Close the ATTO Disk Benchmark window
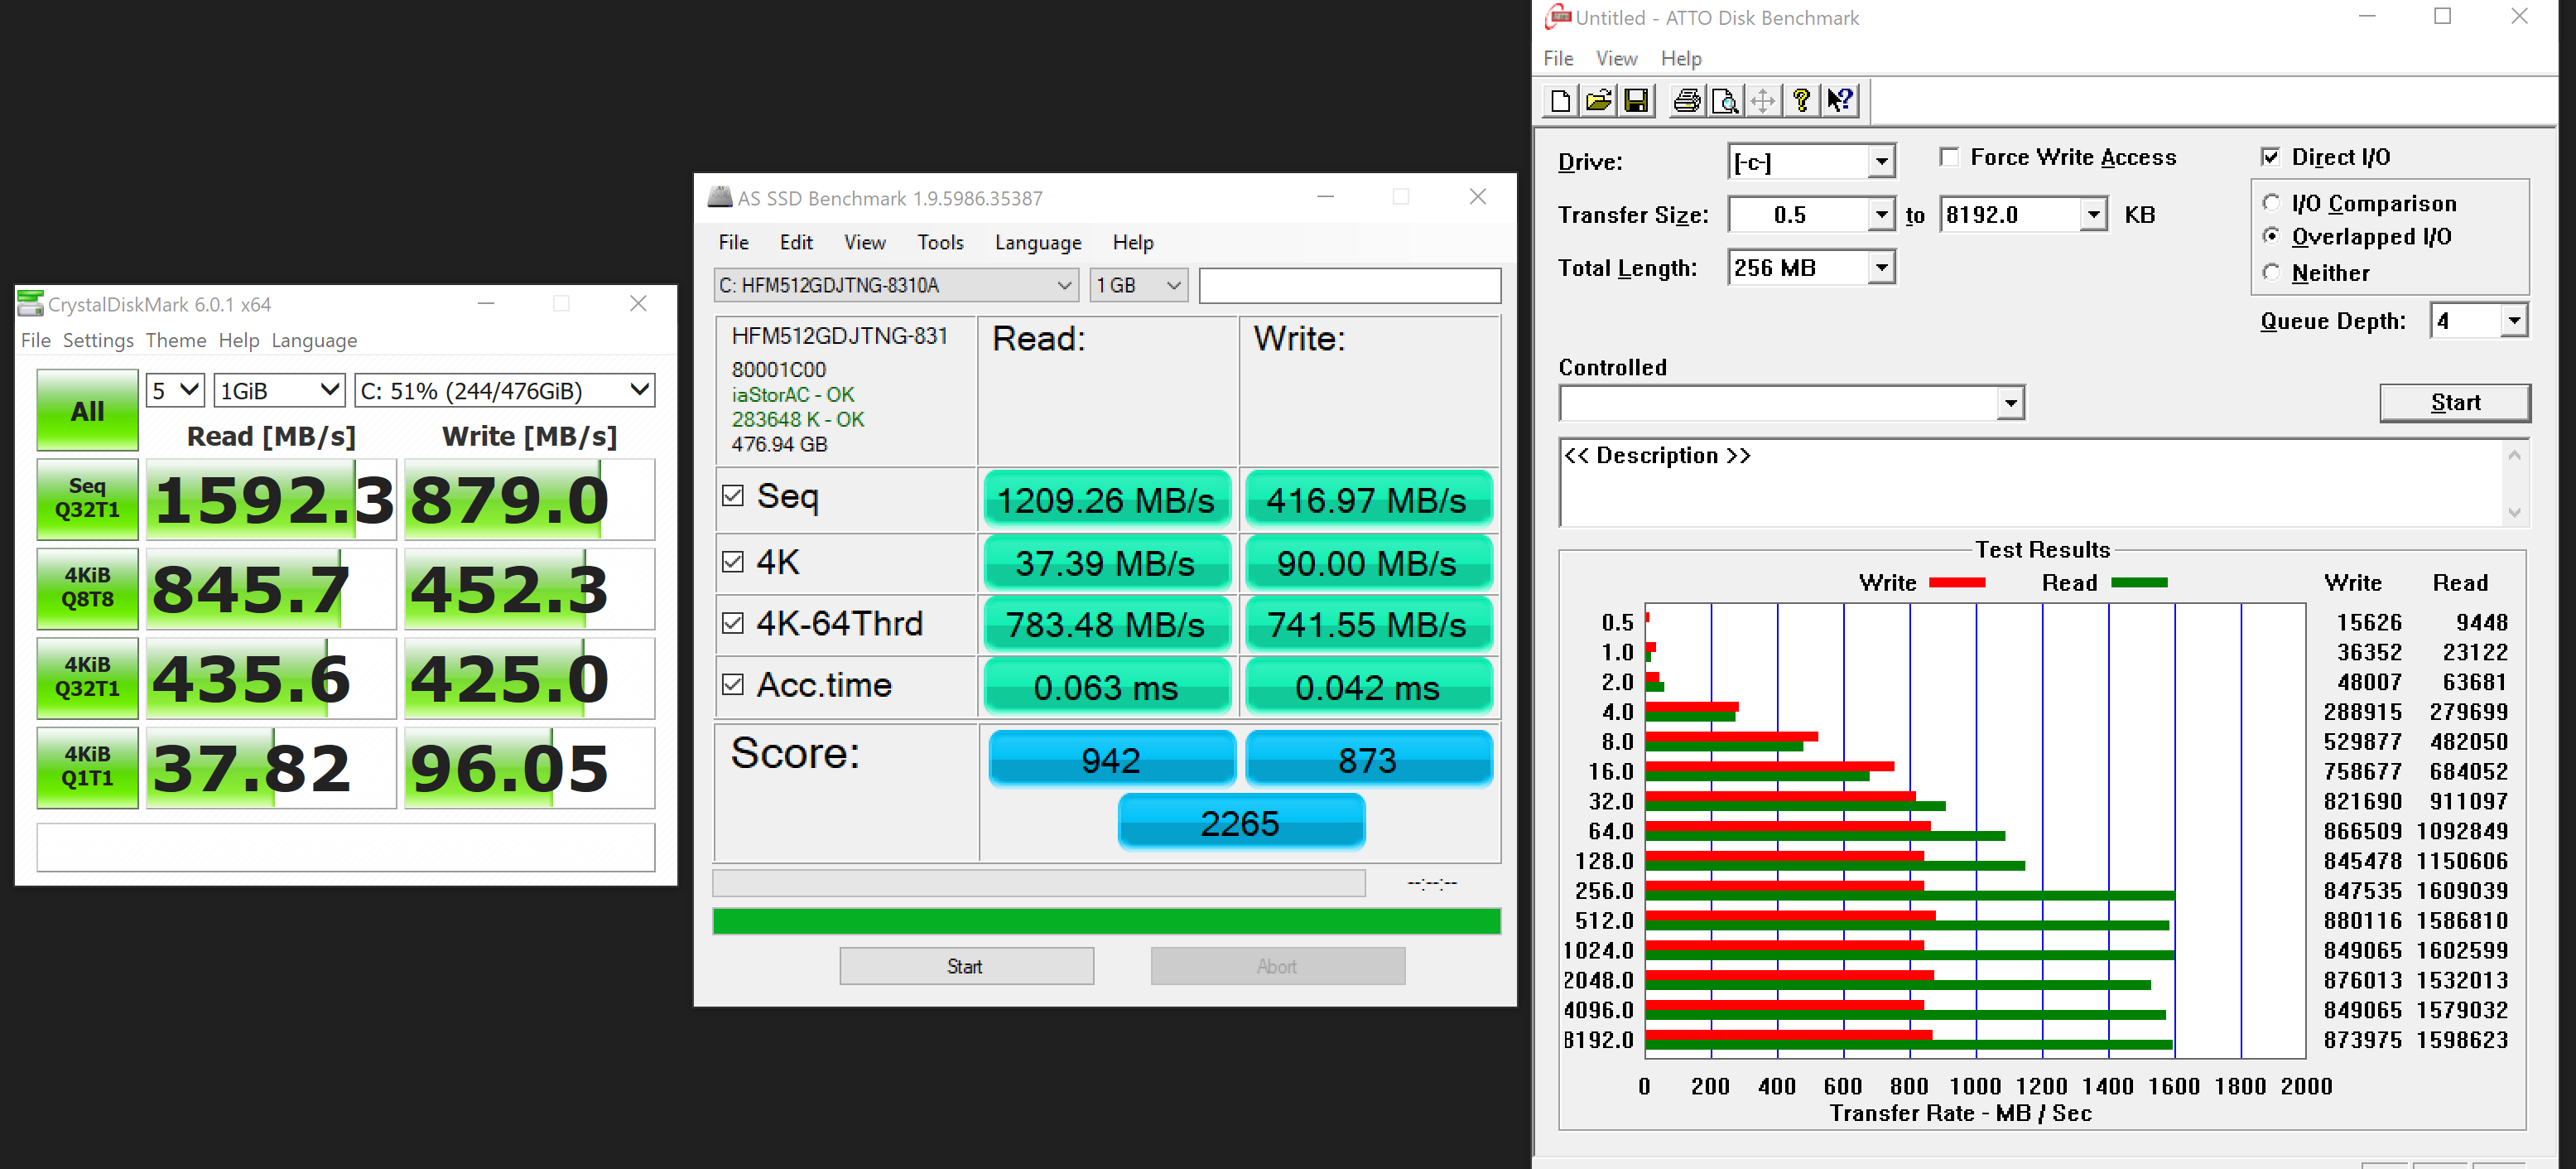This screenshot has height=1169, width=2576. [x=2519, y=17]
